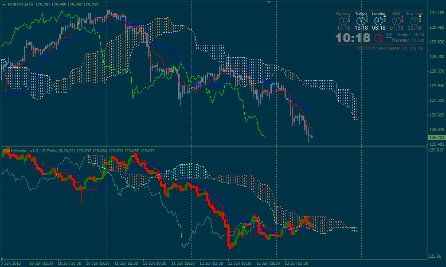Viewport: 446px width, 267px height.
Task: Click the 126.035 price axis label
Action: 437,130
